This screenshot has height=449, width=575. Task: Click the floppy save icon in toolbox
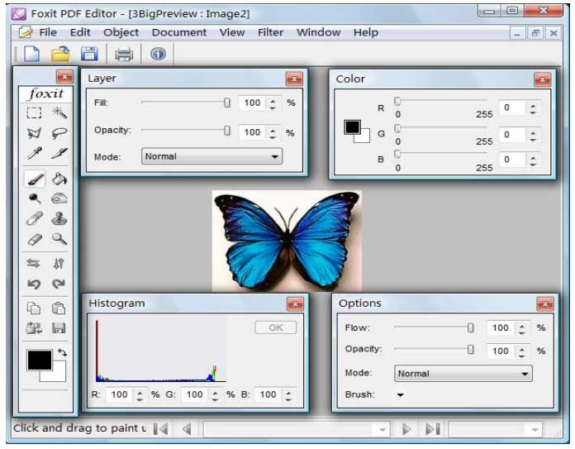coord(59,327)
